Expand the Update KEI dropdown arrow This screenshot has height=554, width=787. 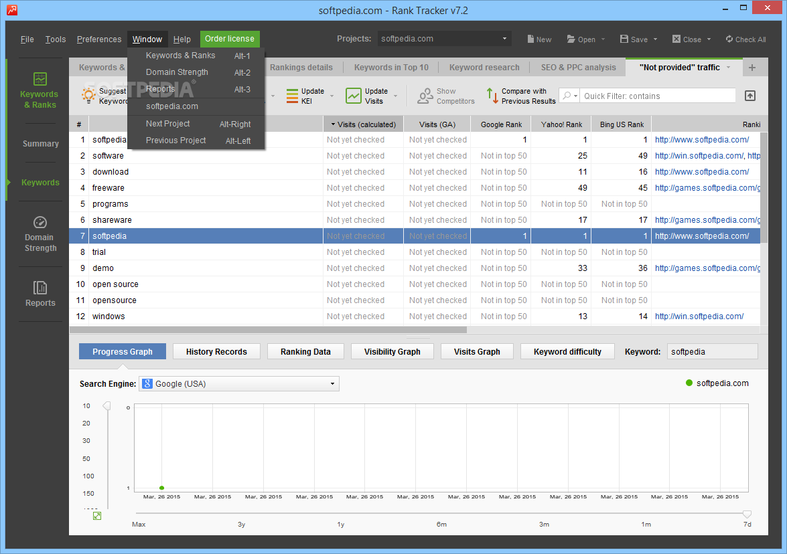pos(332,96)
